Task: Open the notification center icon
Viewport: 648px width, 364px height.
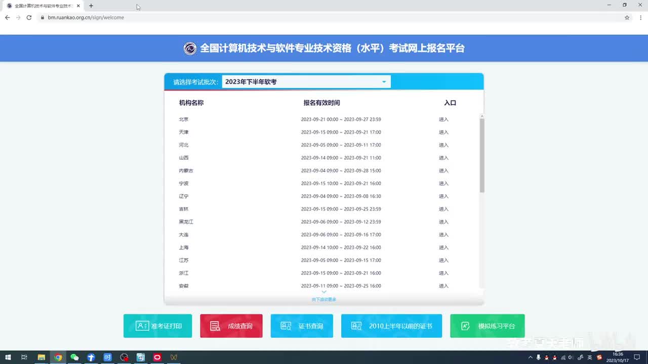Action: coord(637,357)
